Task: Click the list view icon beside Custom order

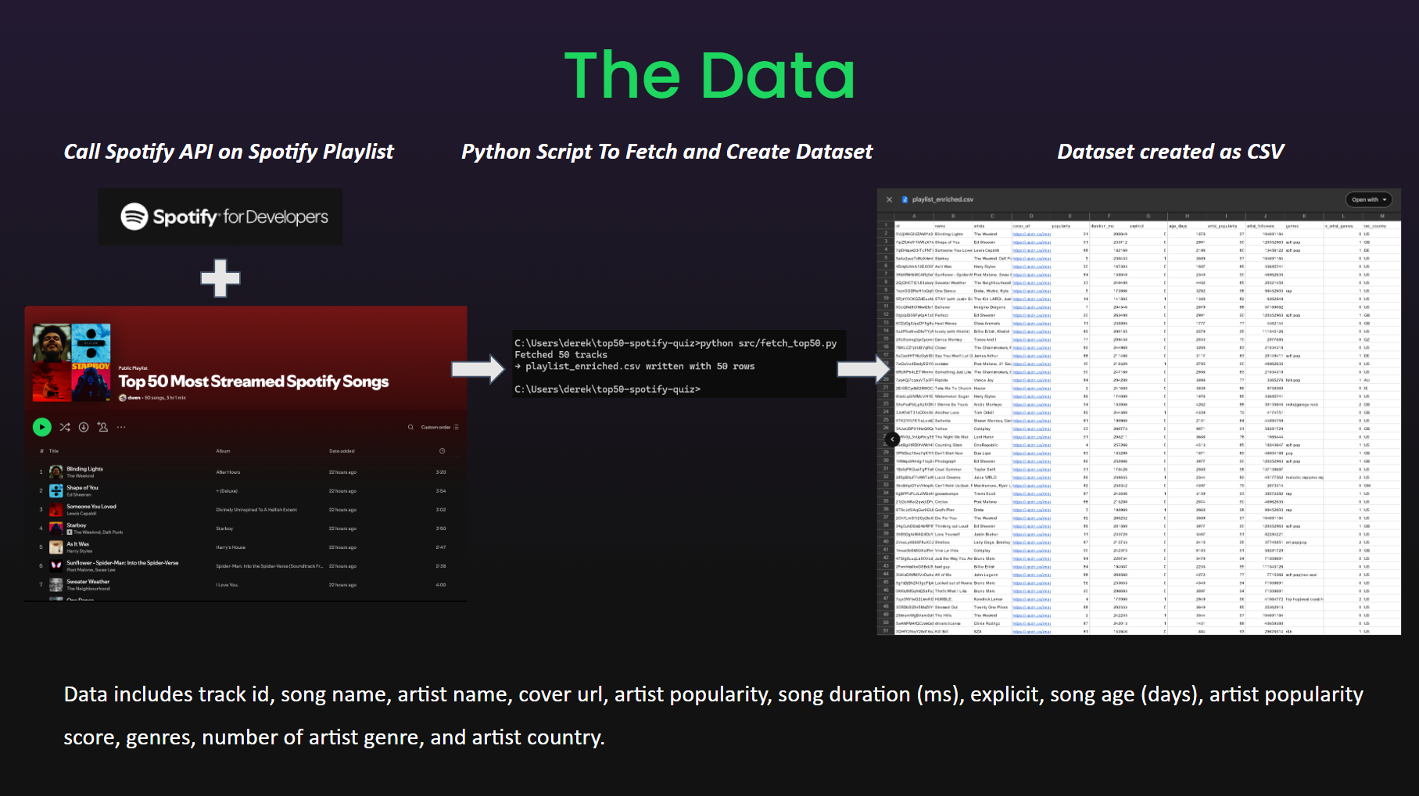Action: tap(454, 427)
